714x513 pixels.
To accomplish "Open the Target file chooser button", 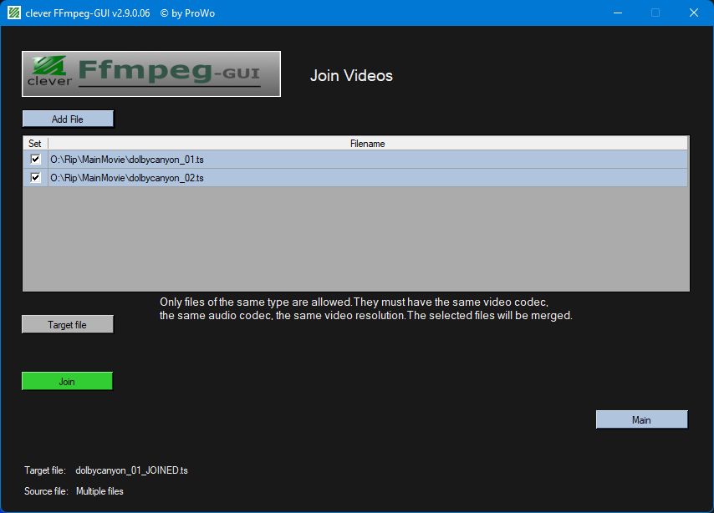I will [68, 324].
